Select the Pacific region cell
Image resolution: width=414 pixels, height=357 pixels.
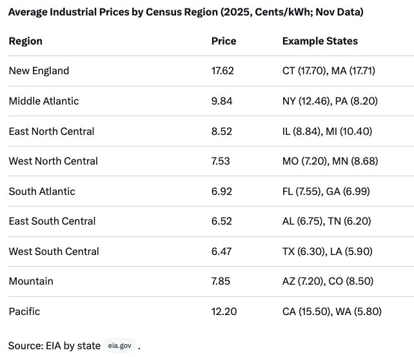click(x=25, y=311)
